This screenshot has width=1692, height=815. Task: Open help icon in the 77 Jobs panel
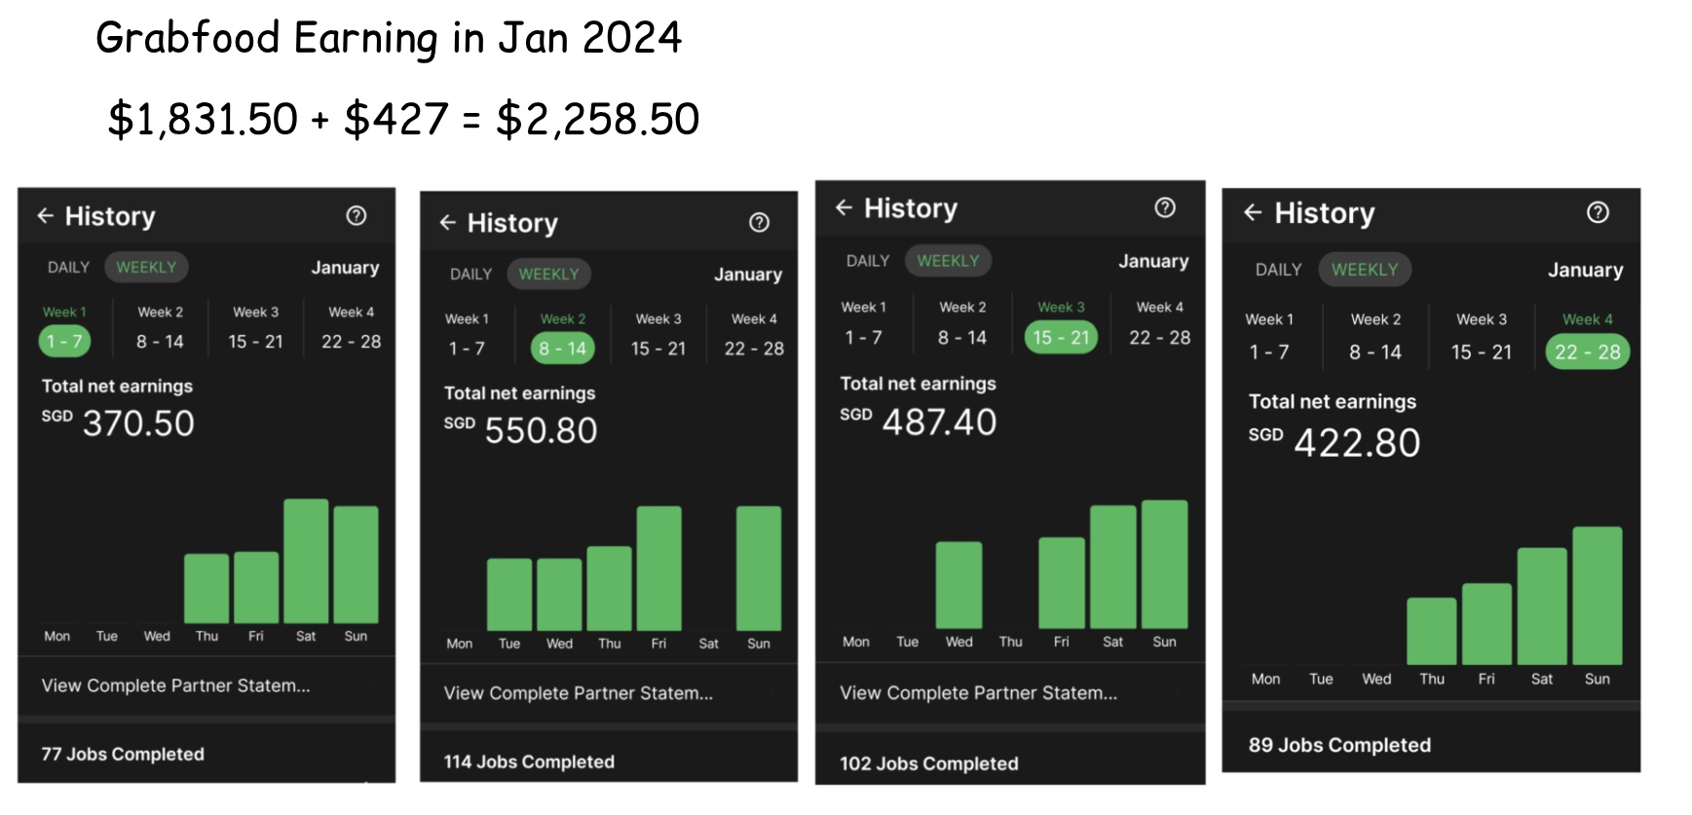[357, 216]
